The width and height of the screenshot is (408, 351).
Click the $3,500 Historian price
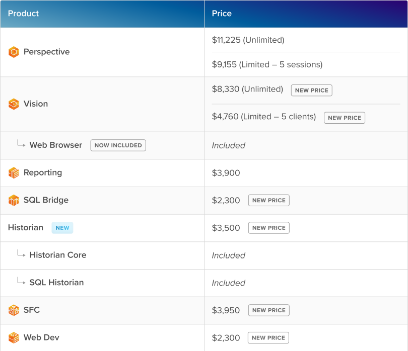226,228
